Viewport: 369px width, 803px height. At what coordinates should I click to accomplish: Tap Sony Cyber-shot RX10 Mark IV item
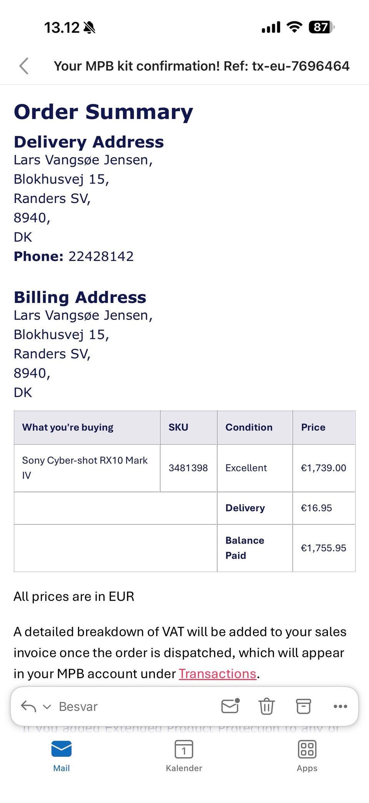pos(85,467)
